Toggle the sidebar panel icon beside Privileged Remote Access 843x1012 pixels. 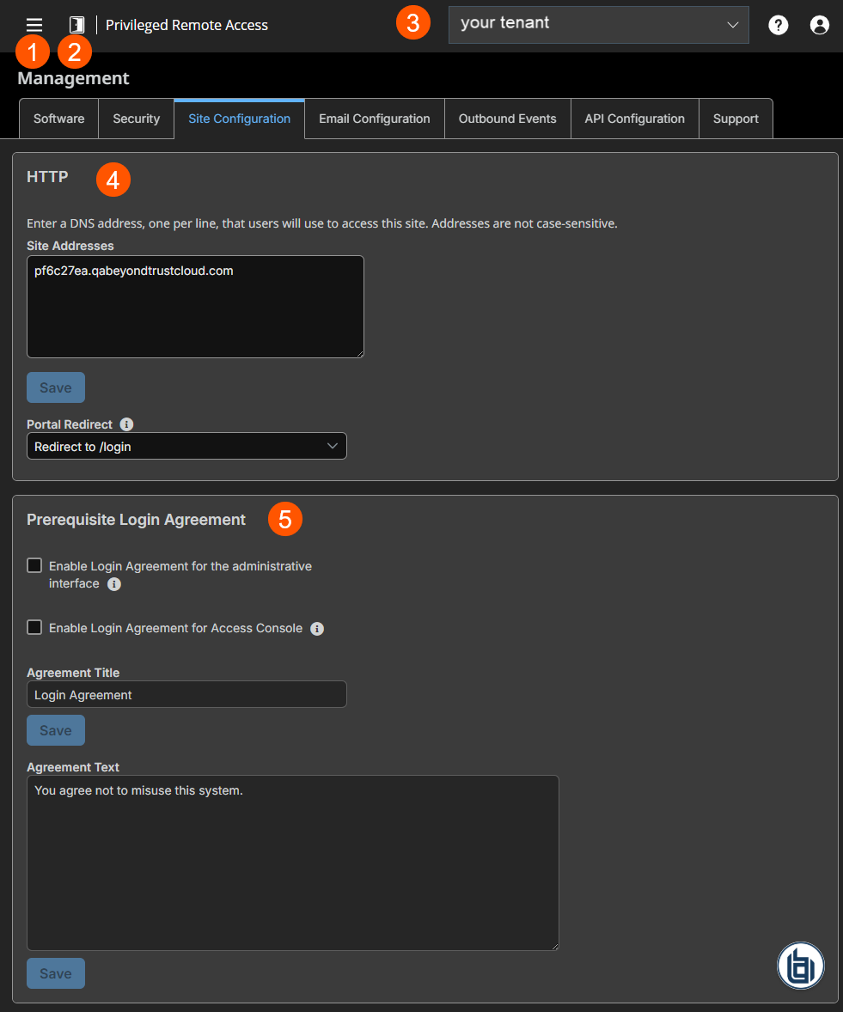[x=76, y=24]
